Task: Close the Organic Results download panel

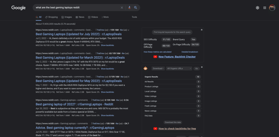Action: (x=202, y=67)
